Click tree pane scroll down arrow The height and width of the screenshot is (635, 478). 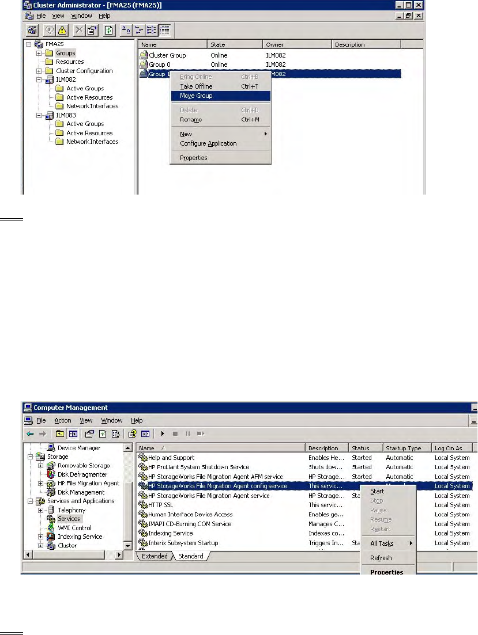(128, 546)
